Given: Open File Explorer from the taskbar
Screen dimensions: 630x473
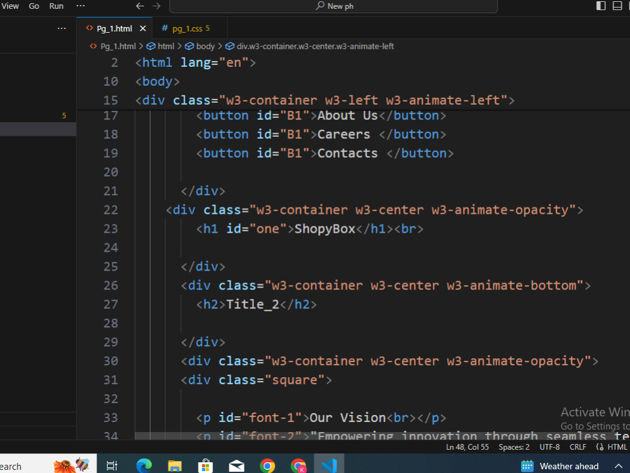Looking at the screenshot, I should (175, 466).
